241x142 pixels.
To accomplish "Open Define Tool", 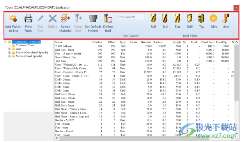I will point(108,23).
